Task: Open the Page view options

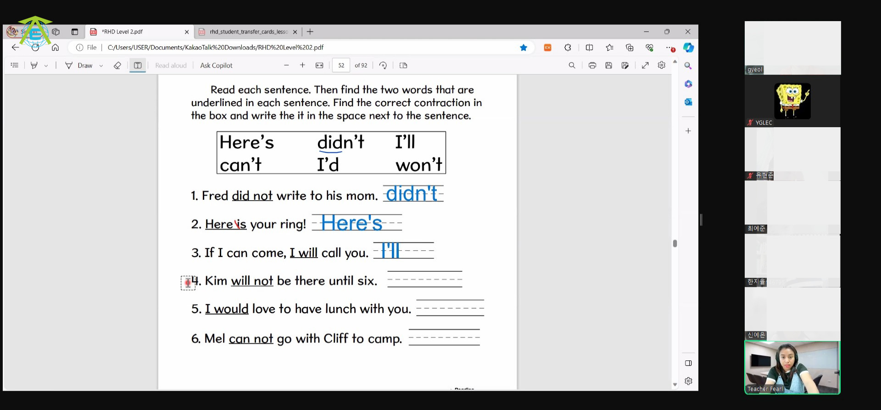Action: (x=403, y=65)
